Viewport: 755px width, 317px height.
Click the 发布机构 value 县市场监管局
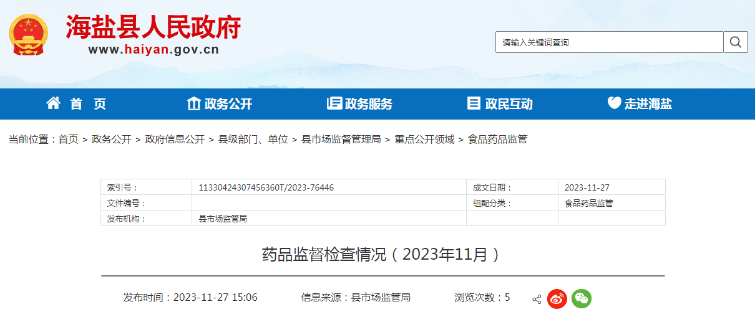click(223, 219)
